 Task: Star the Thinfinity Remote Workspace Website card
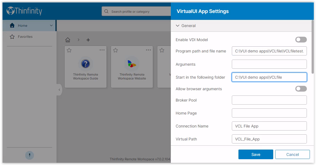tap(115, 50)
